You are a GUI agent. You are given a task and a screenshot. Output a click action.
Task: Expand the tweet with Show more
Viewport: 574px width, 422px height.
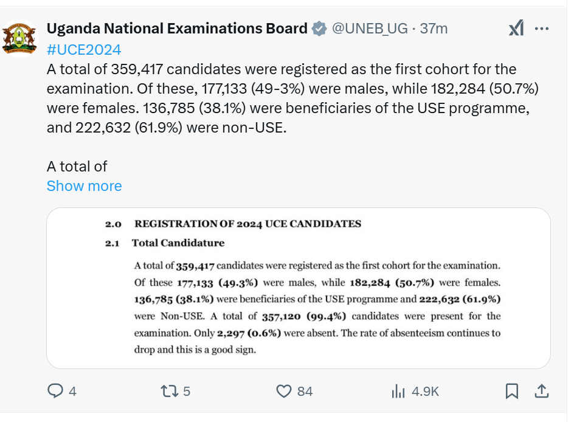click(x=84, y=186)
